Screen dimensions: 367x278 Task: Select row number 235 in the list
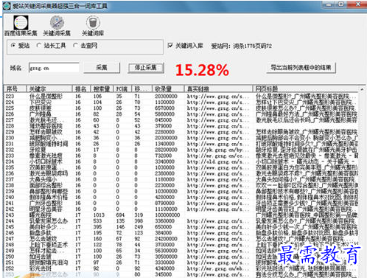click(x=10, y=167)
